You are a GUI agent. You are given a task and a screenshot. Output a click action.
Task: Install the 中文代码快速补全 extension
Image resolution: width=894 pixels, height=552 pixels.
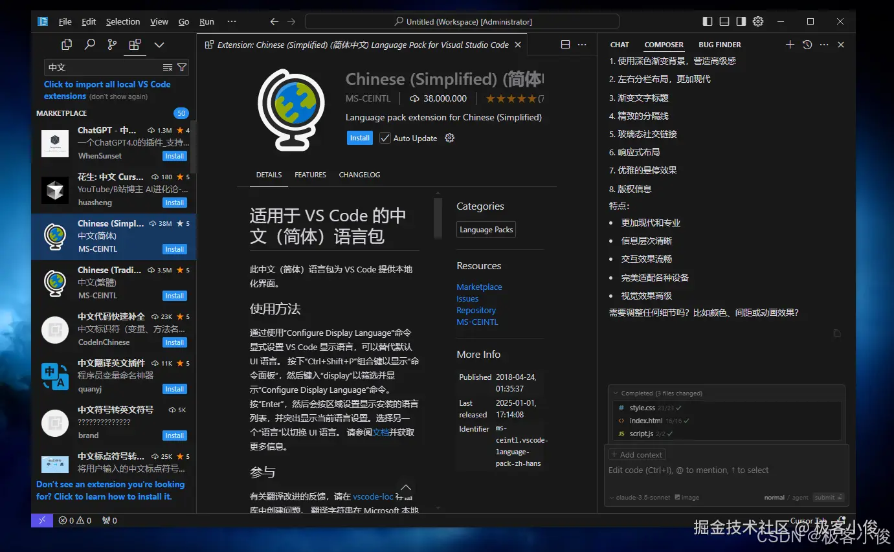(x=174, y=342)
